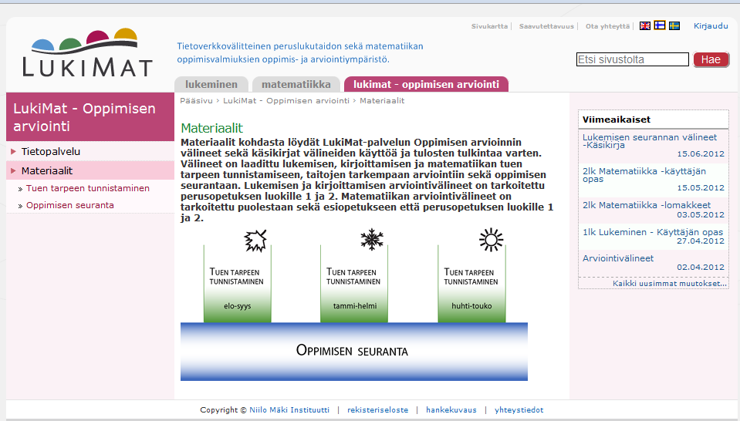The image size is (740, 421).
Task: Click date 02.04.2012 in recent list
Action: (x=701, y=268)
